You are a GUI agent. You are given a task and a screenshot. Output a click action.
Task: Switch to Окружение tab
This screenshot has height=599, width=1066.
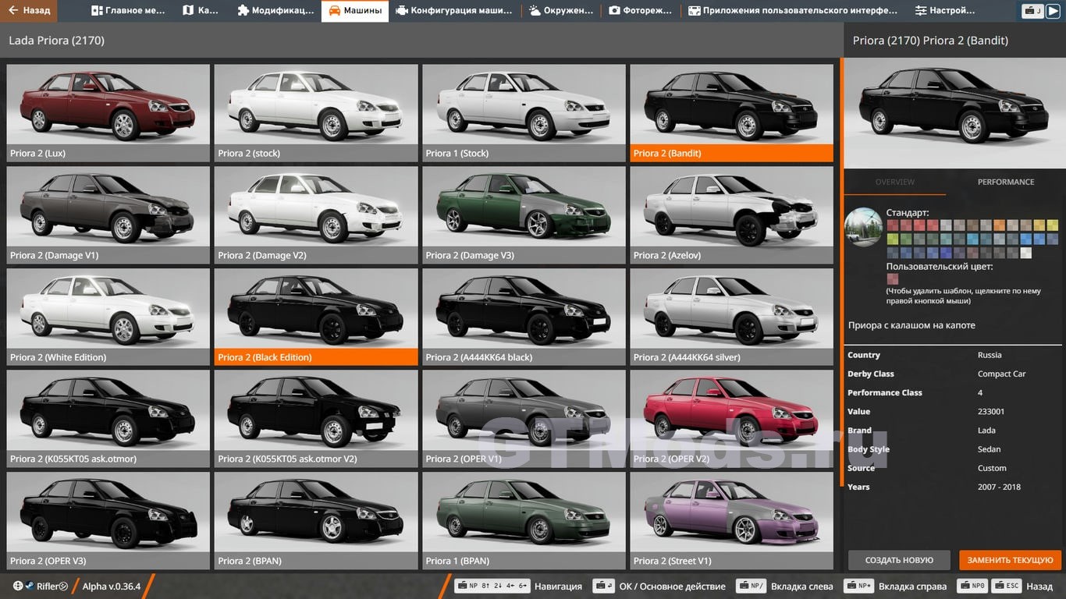click(563, 11)
